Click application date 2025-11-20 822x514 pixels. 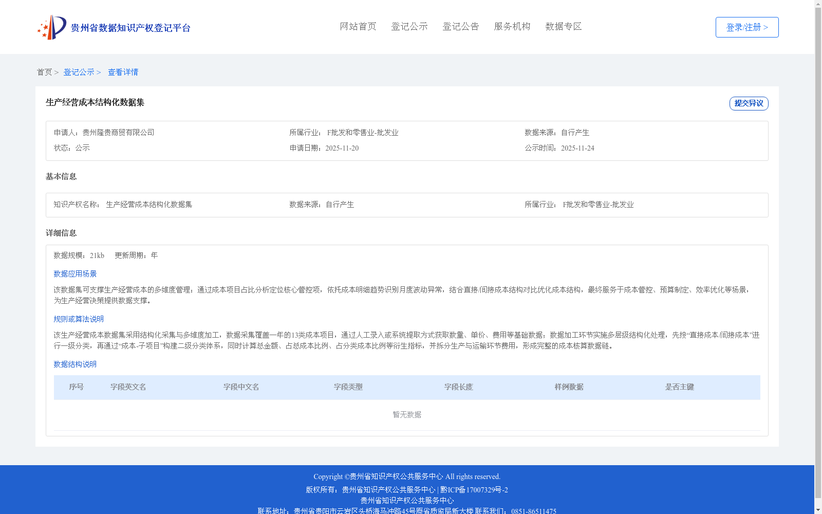342,148
